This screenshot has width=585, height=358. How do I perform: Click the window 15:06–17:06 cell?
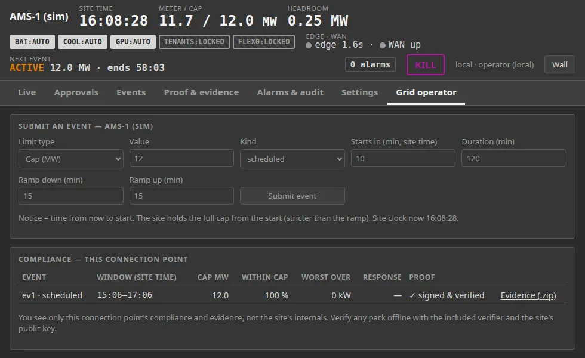point(125,295)
